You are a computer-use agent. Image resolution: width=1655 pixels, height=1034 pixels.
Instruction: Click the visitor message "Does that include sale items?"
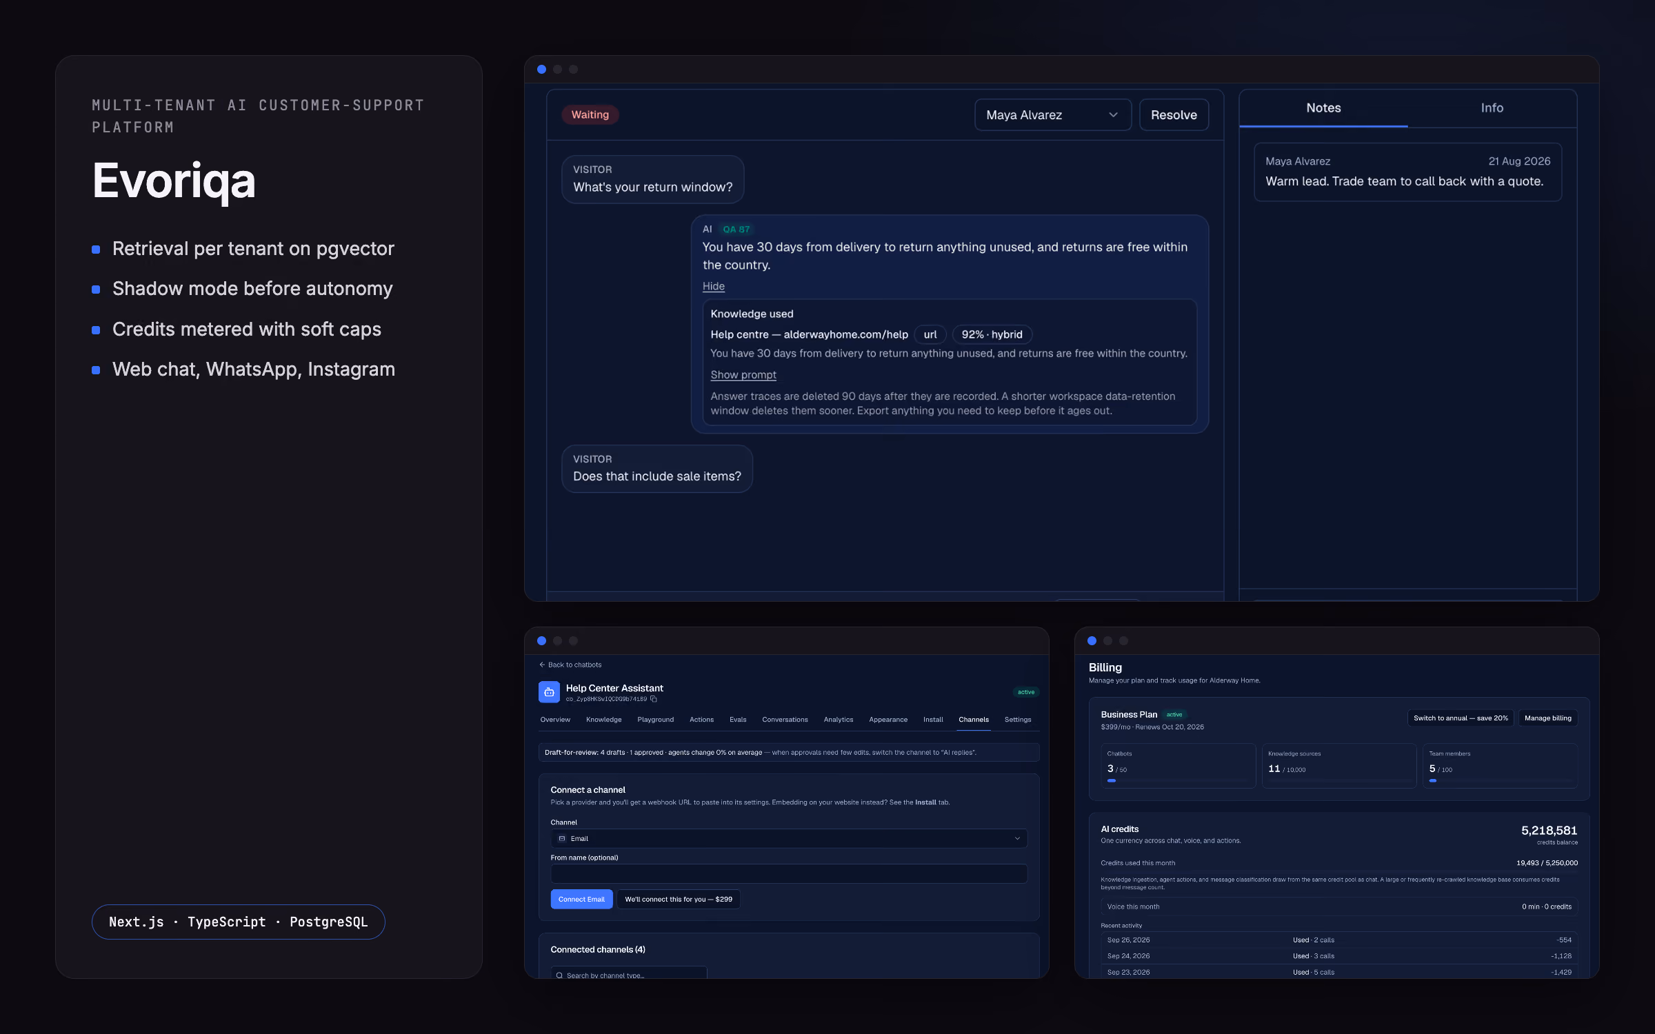[656, 469]
